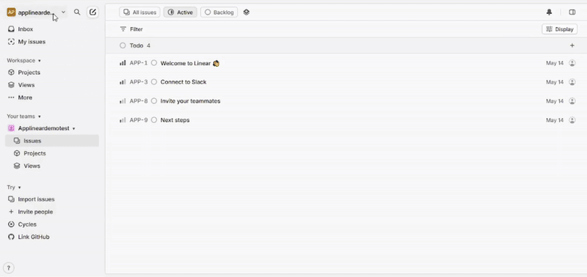Viewport: 587px width, 277px height.
Task: Switch to the Backlog tab
Action: click(x=219, y=12)
